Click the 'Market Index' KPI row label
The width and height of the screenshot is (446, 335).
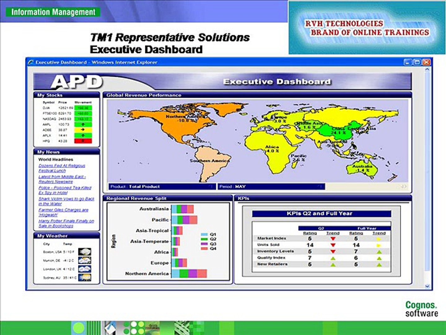coord(272,238)
